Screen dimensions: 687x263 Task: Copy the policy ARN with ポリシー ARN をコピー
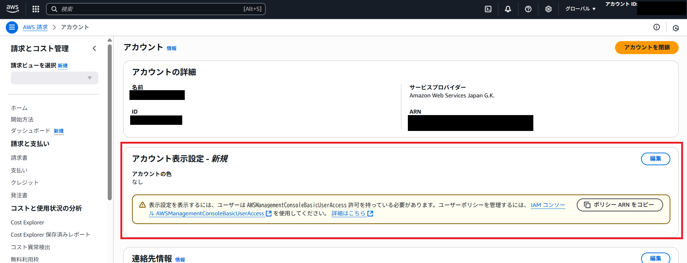tap(620, 205)
